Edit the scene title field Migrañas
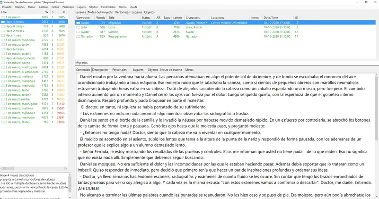This screenshot has height=199, width=379. [227, 63]
